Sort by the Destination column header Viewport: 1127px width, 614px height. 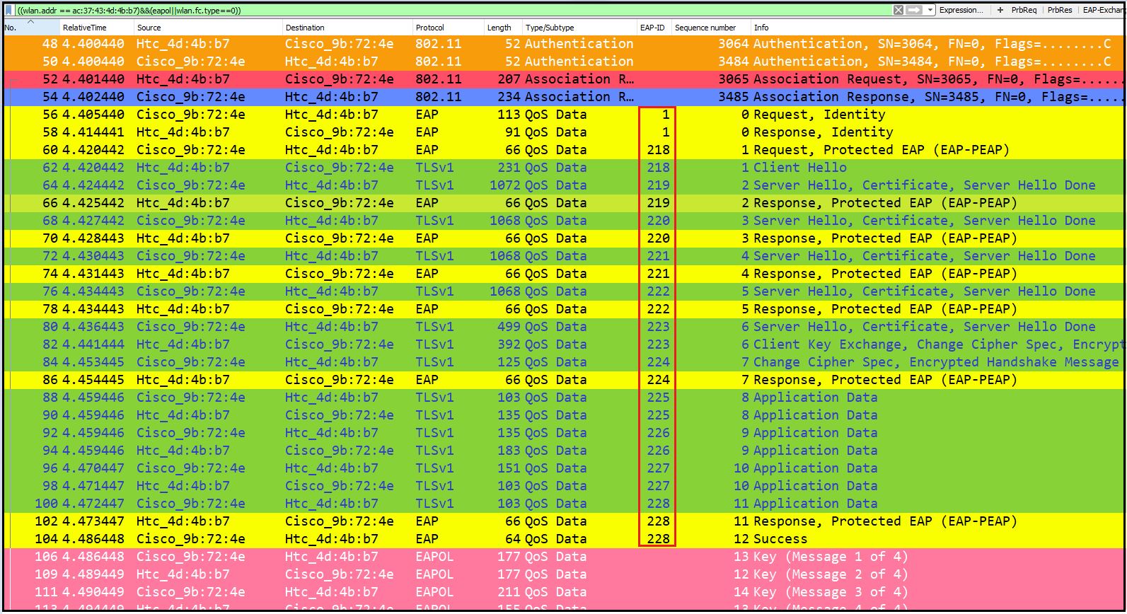click(x=347, y=28)
